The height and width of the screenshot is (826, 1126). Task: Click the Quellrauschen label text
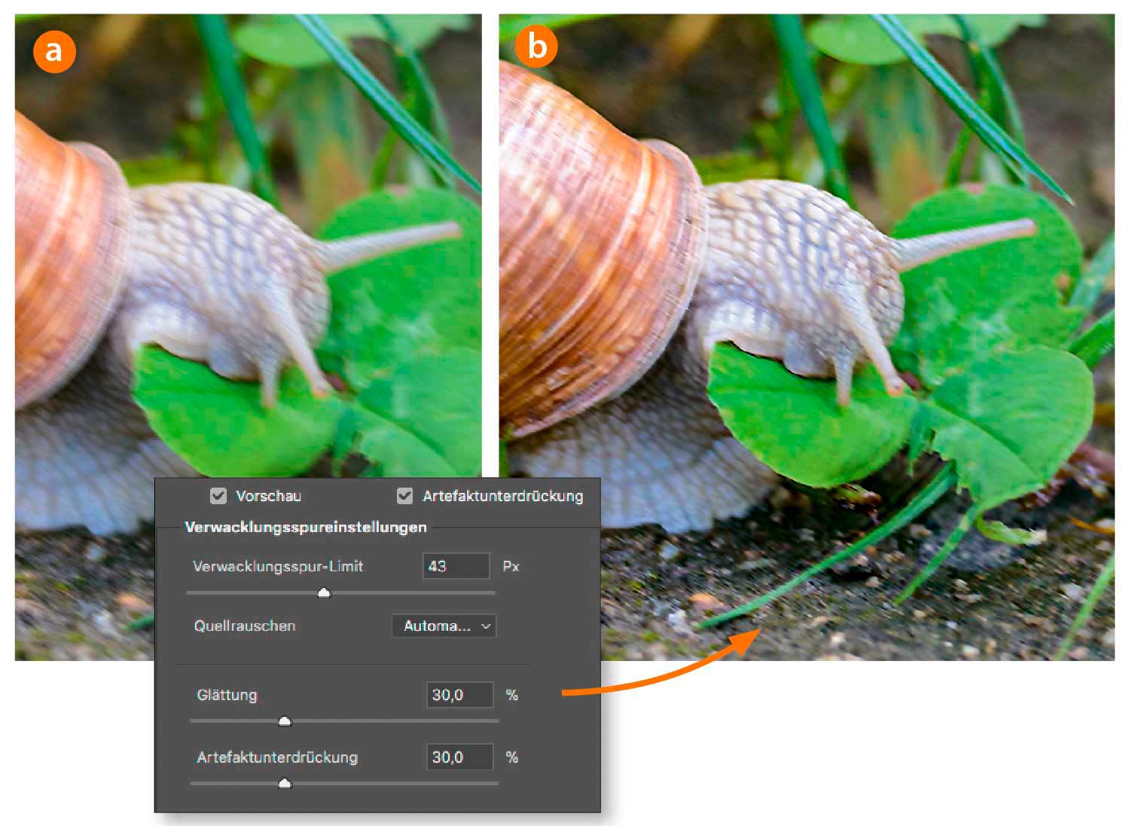click(x=245, y=626)
